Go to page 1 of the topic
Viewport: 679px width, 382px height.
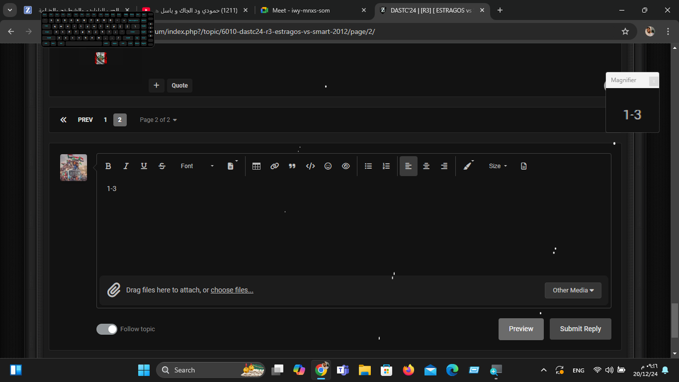pyautogui.click(x=105, y=120)
